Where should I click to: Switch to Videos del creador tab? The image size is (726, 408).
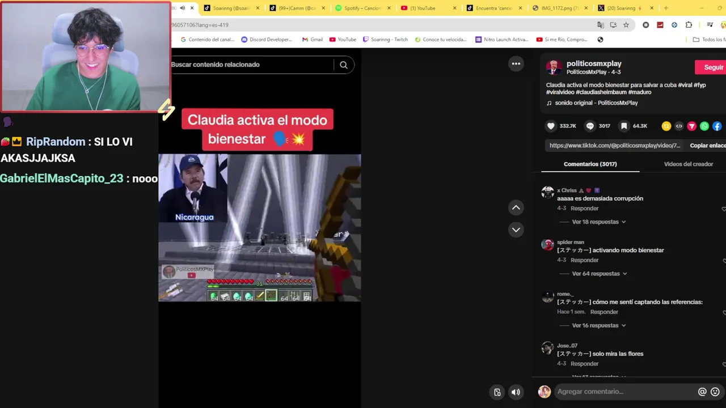coord(688,164)
